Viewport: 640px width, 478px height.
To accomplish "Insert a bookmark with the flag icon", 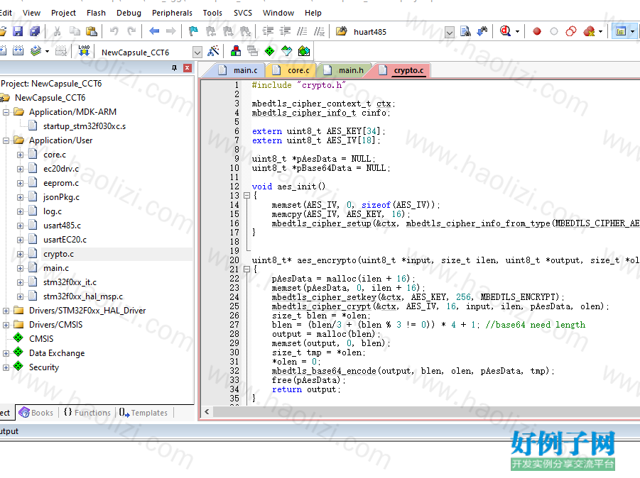I will (193, 31).
